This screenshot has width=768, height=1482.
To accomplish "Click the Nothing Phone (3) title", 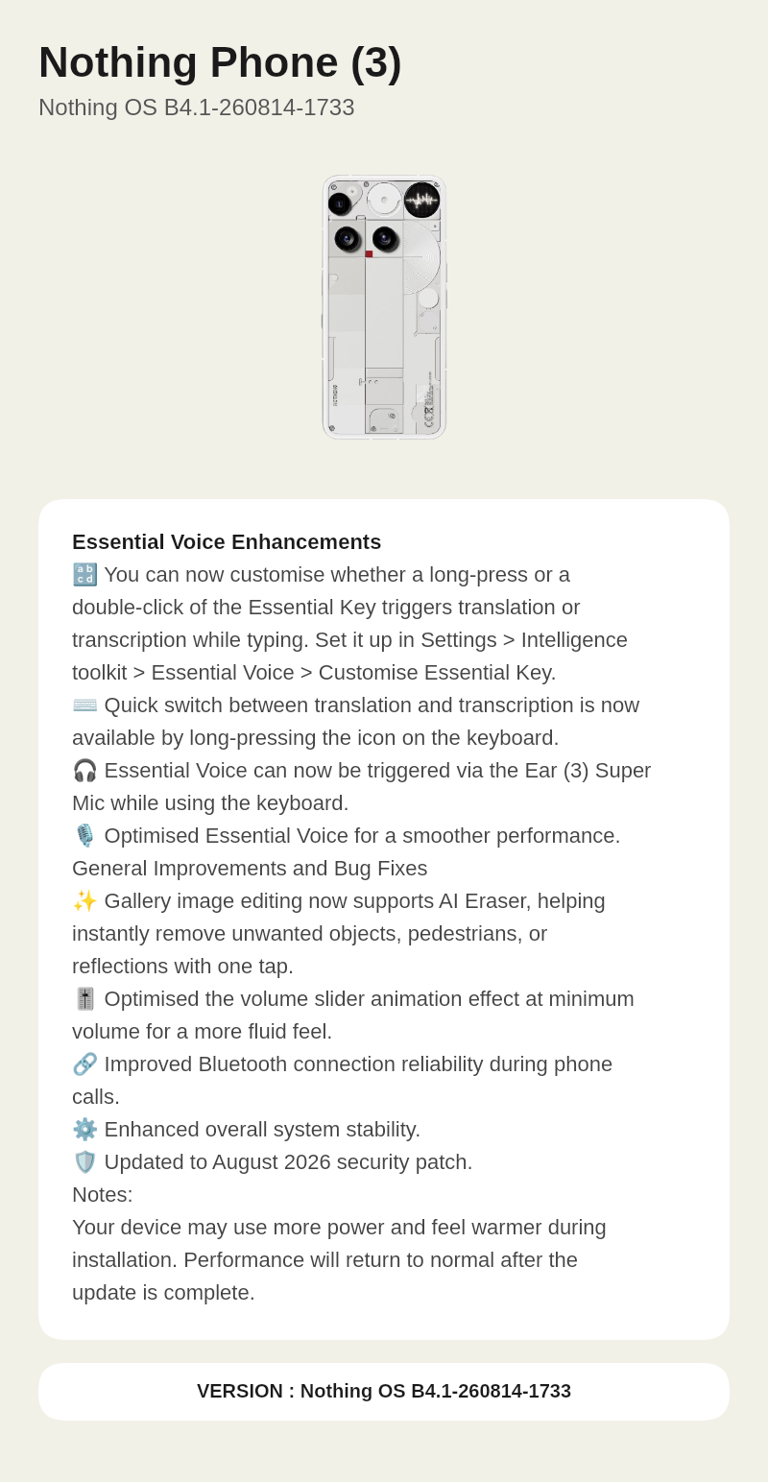I will point(220,62).
